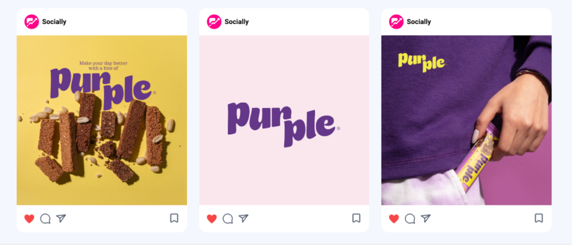View the yellow snack bars image

tap(102, 120)
